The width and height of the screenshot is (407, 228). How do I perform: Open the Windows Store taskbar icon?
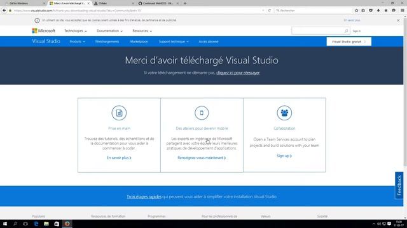point(57,224)
